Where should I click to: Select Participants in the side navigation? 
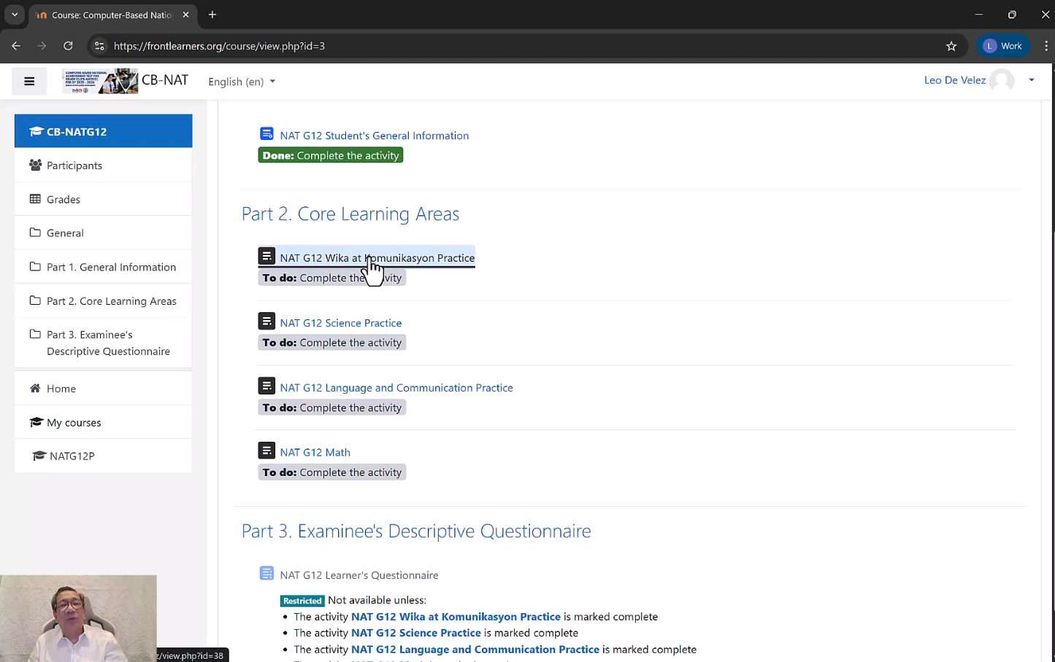(x=74, y=165)
